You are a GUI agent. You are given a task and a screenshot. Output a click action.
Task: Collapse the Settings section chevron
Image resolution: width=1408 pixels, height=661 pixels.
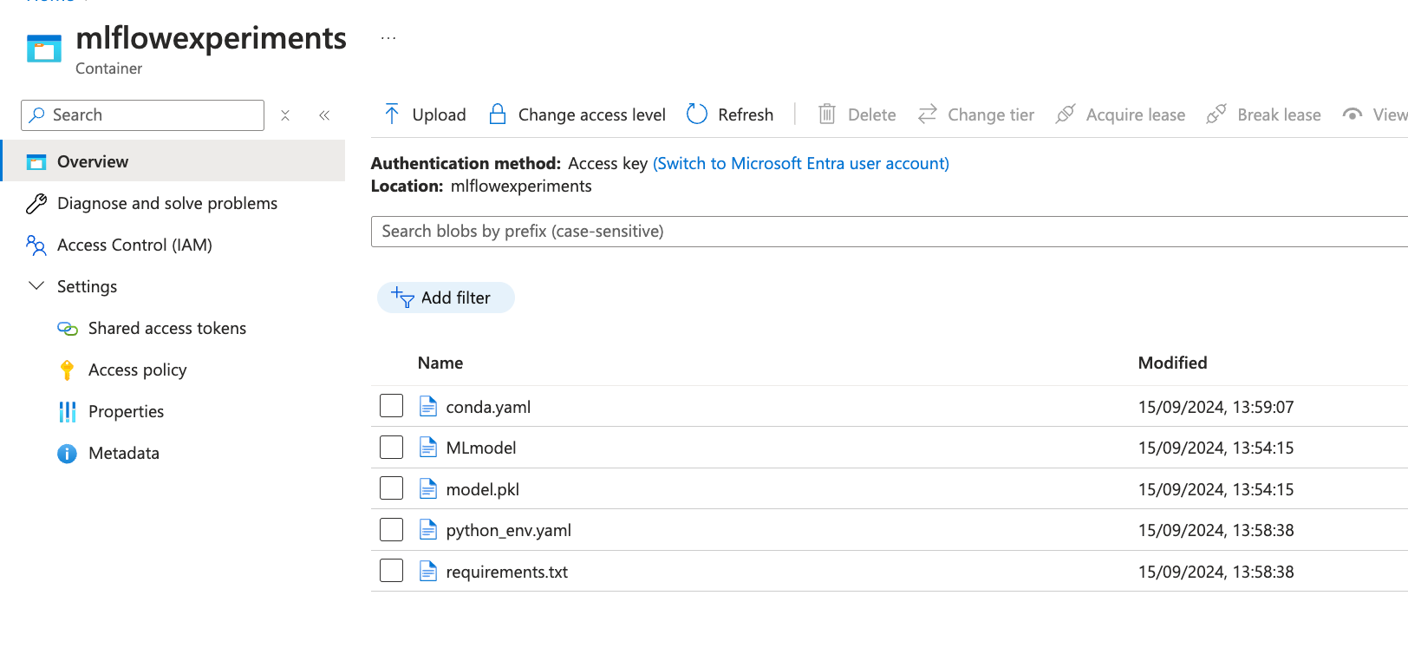pos(36,286)
